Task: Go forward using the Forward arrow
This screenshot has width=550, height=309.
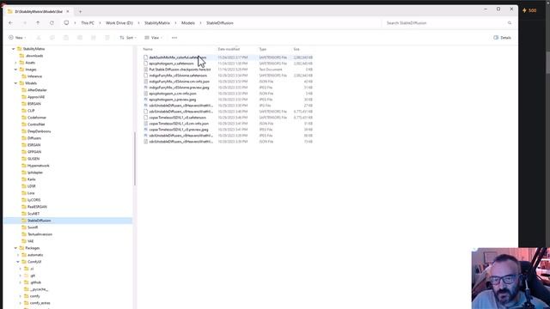Action: [x=25, y=23]
